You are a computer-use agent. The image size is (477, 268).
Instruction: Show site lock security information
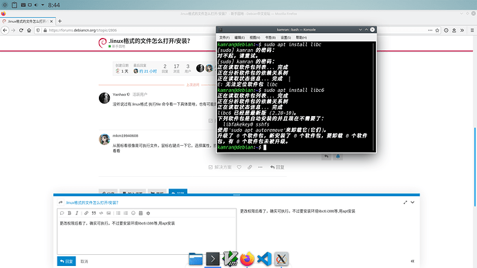[x=45, y=30]
